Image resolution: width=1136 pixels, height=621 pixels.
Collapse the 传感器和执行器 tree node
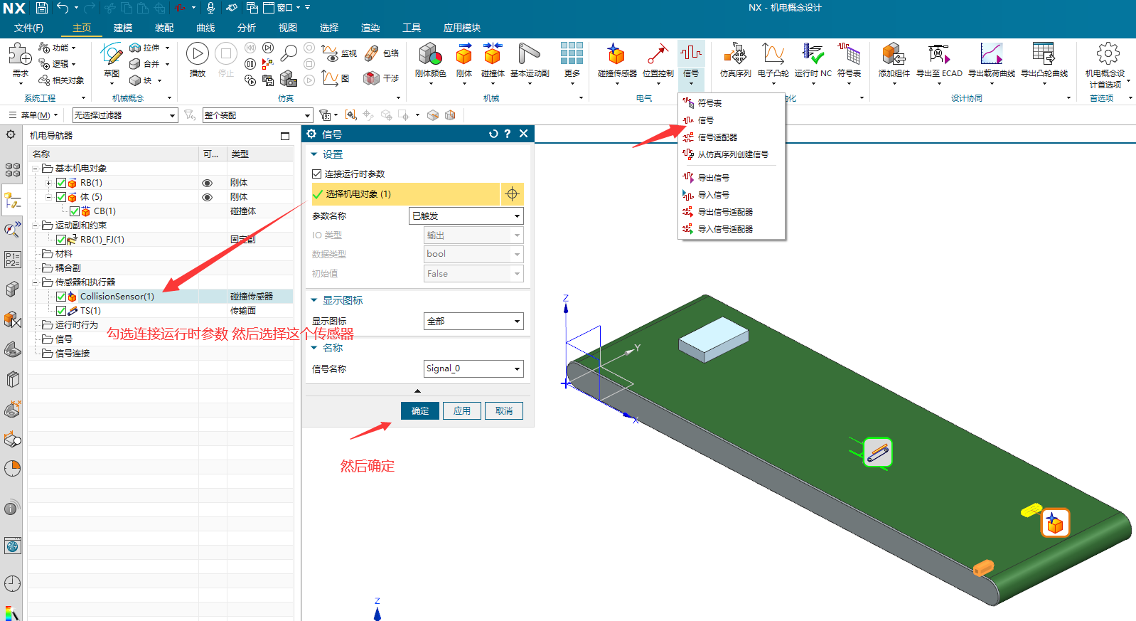[36, 282]
